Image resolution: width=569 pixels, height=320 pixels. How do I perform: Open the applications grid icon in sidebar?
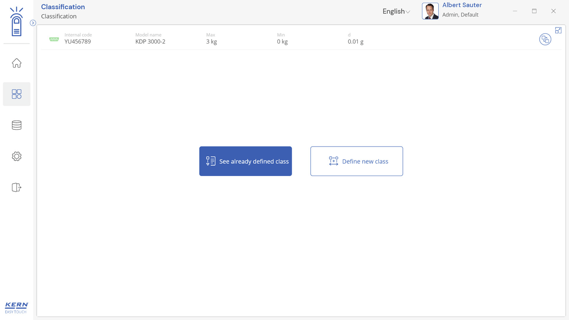coord(16,94)
